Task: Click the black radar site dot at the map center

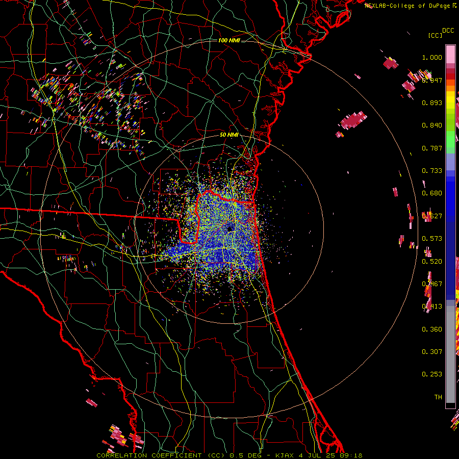Action: [x=230, y=228]
